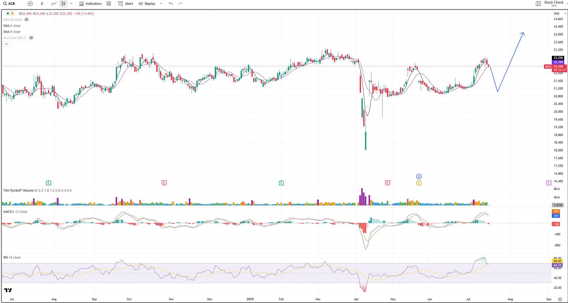
Task: Expand the chart style dropdown arrow
Action: point(71,4)
